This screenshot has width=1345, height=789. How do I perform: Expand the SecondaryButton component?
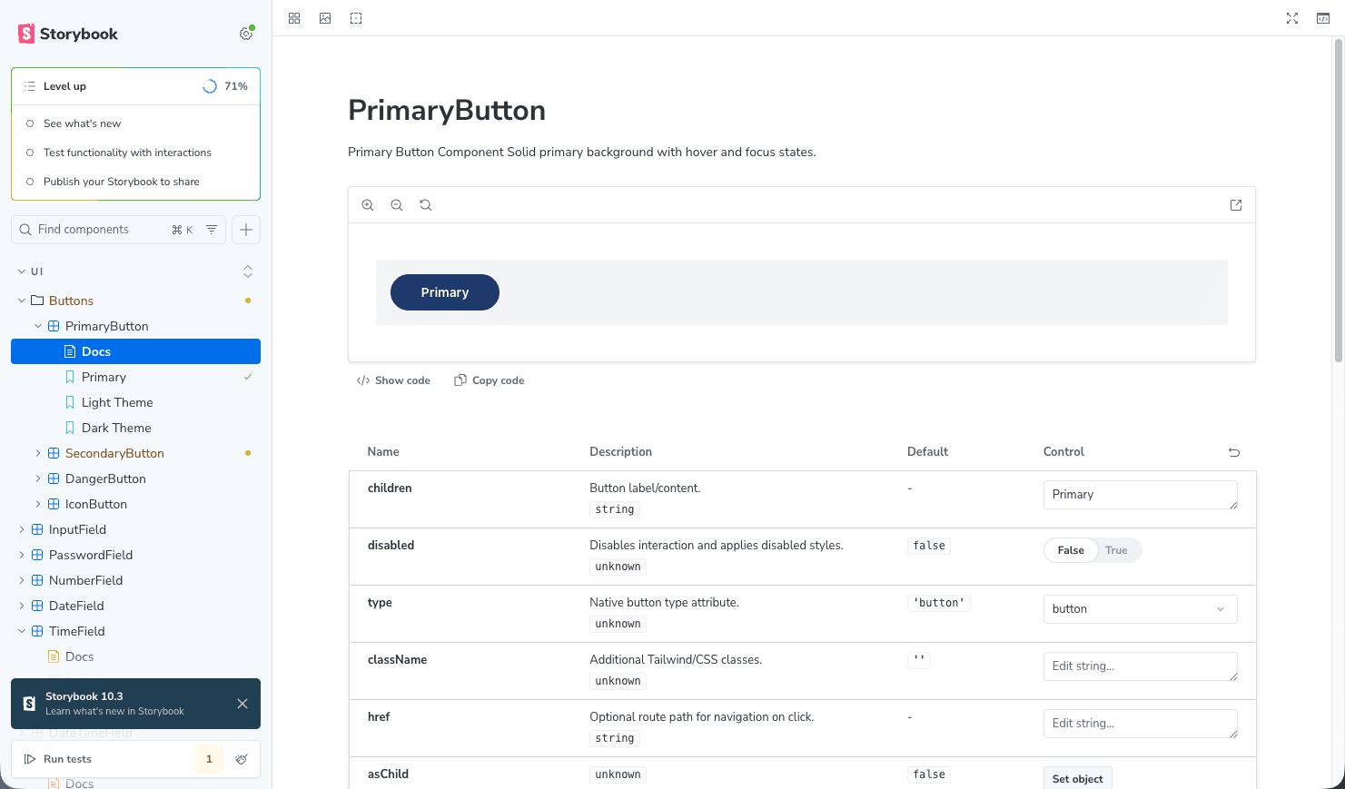[38, 453]
